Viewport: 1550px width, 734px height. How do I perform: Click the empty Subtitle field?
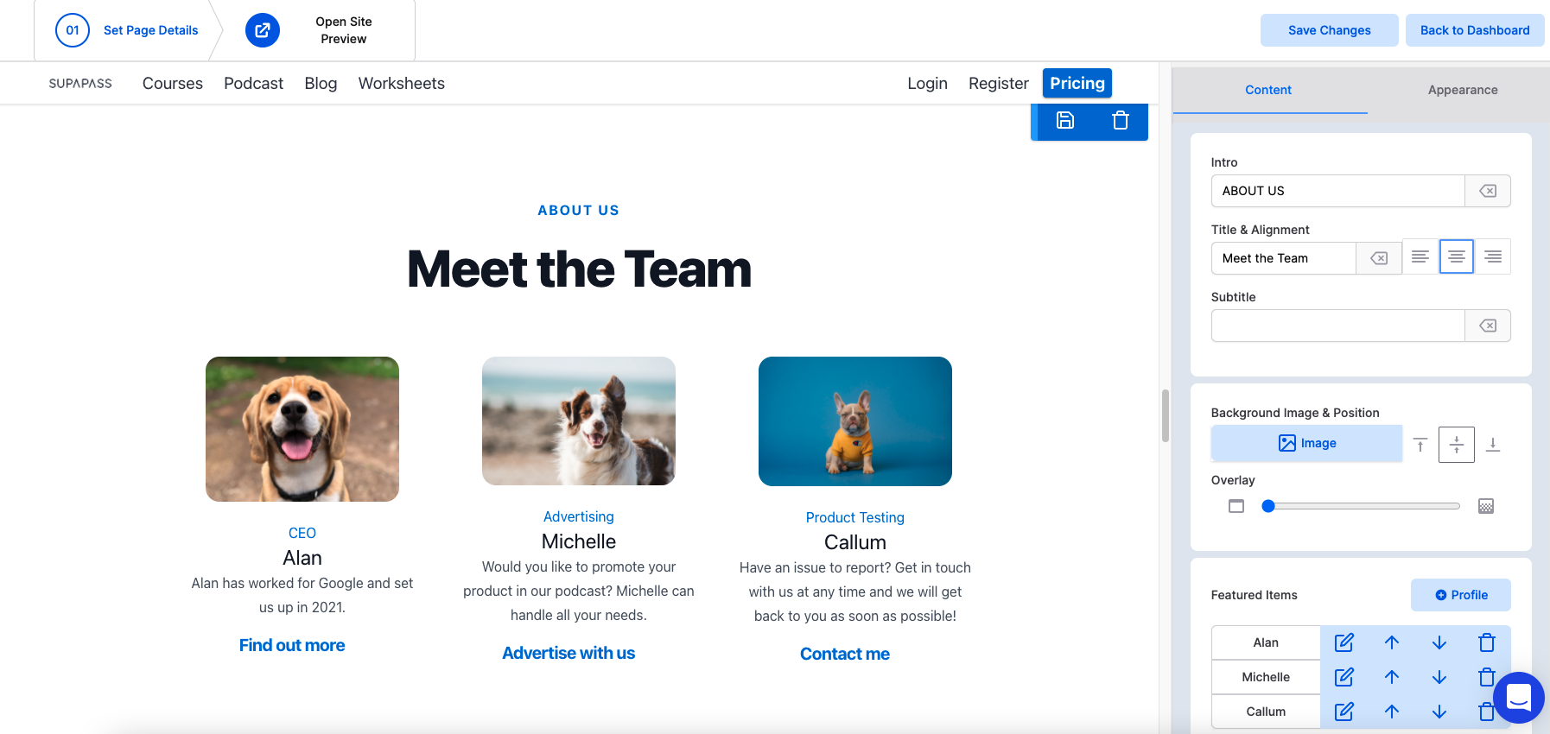1337,326
